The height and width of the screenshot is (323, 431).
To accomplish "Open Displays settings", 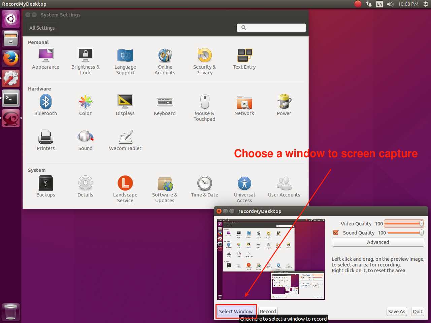I will (125, 105).
